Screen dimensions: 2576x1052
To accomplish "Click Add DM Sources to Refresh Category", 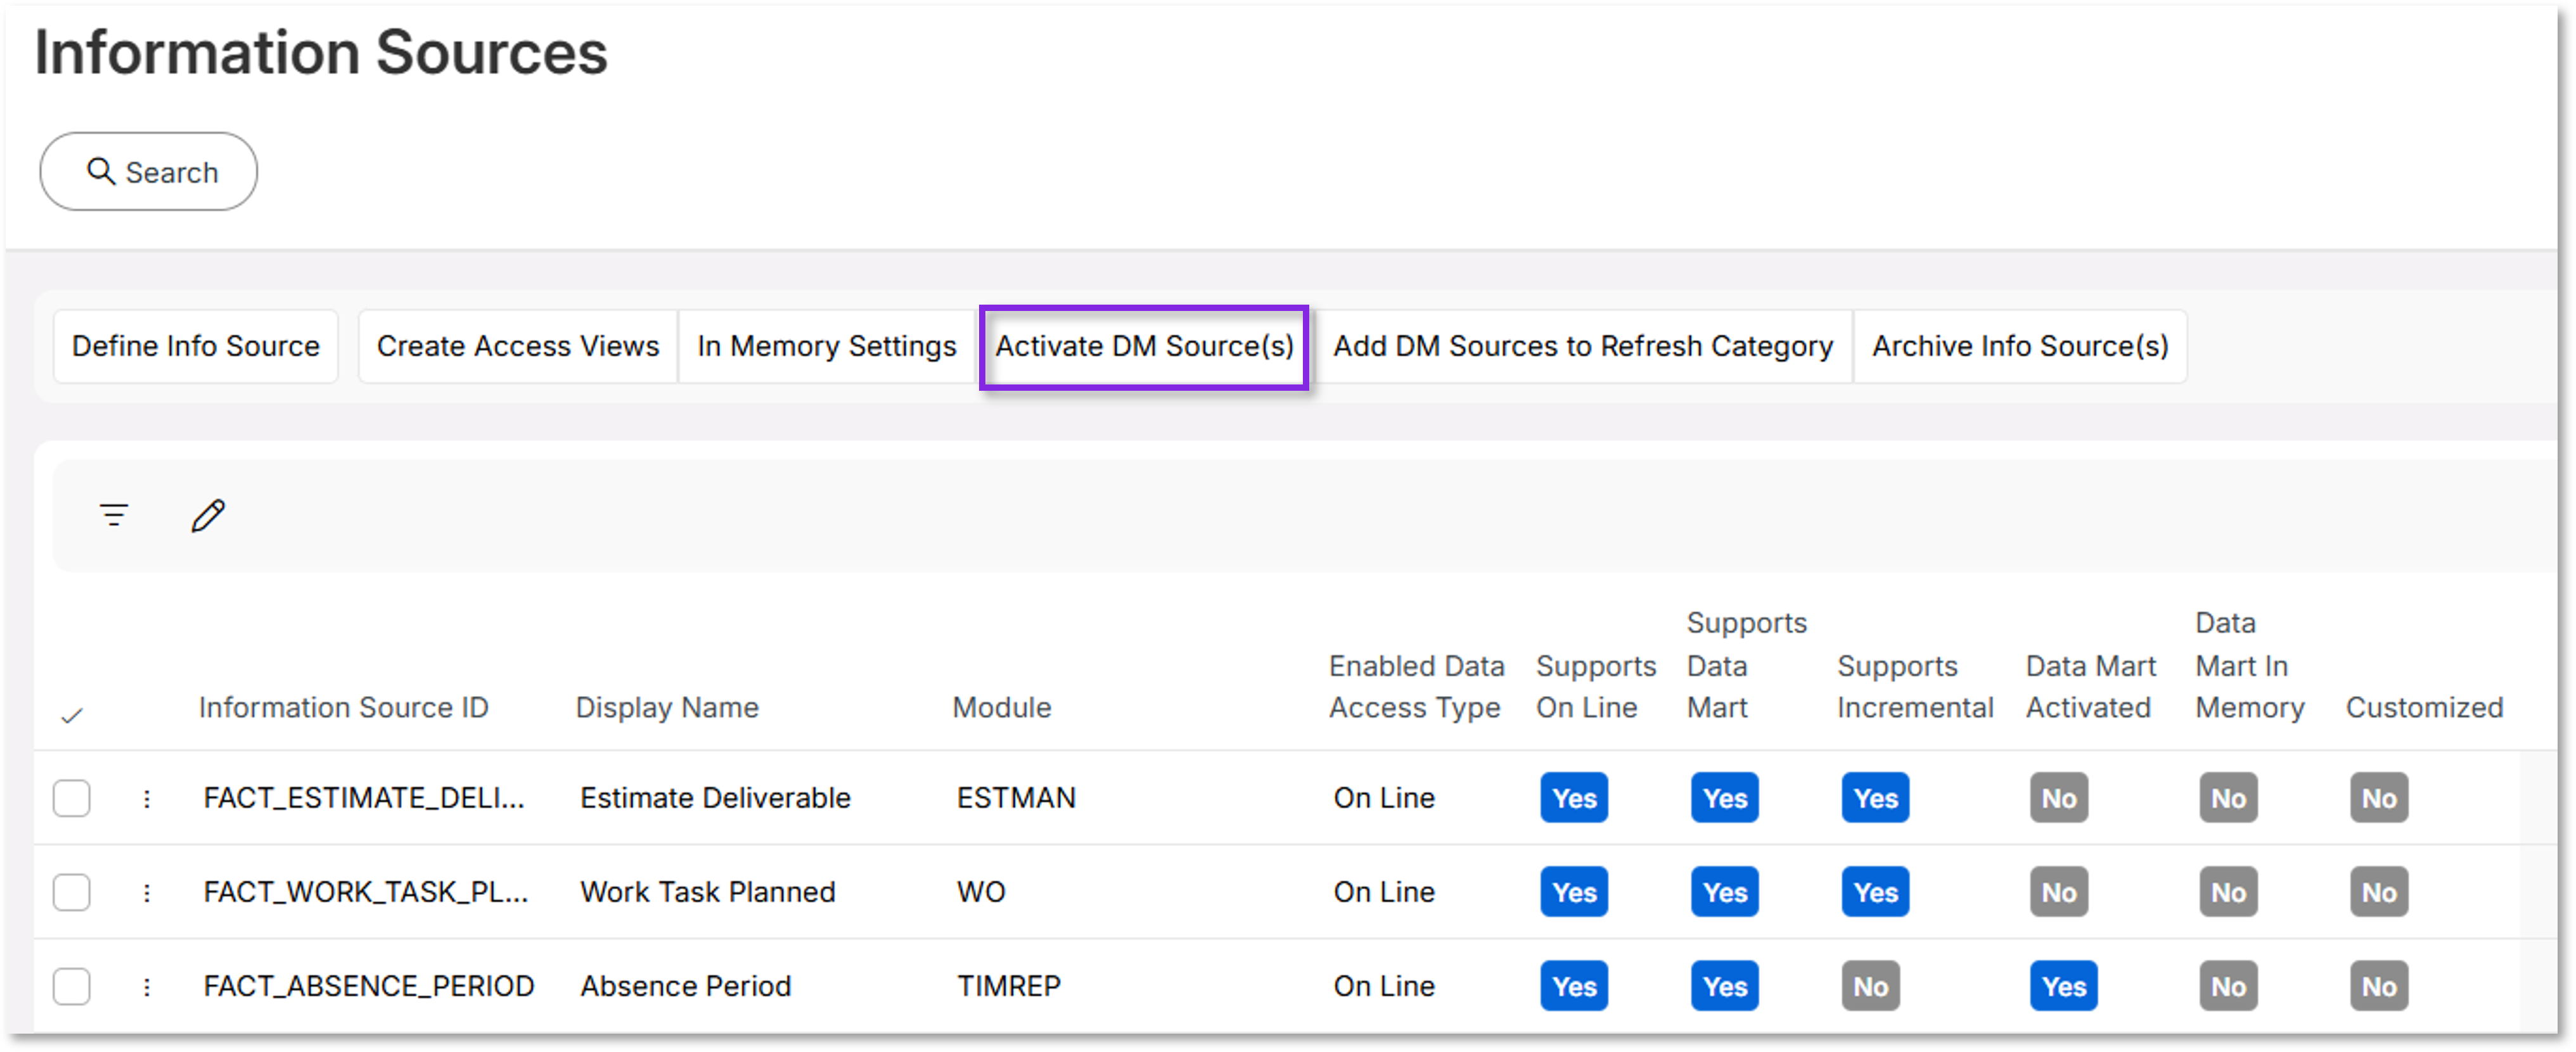I will (x=1583, y=346).
